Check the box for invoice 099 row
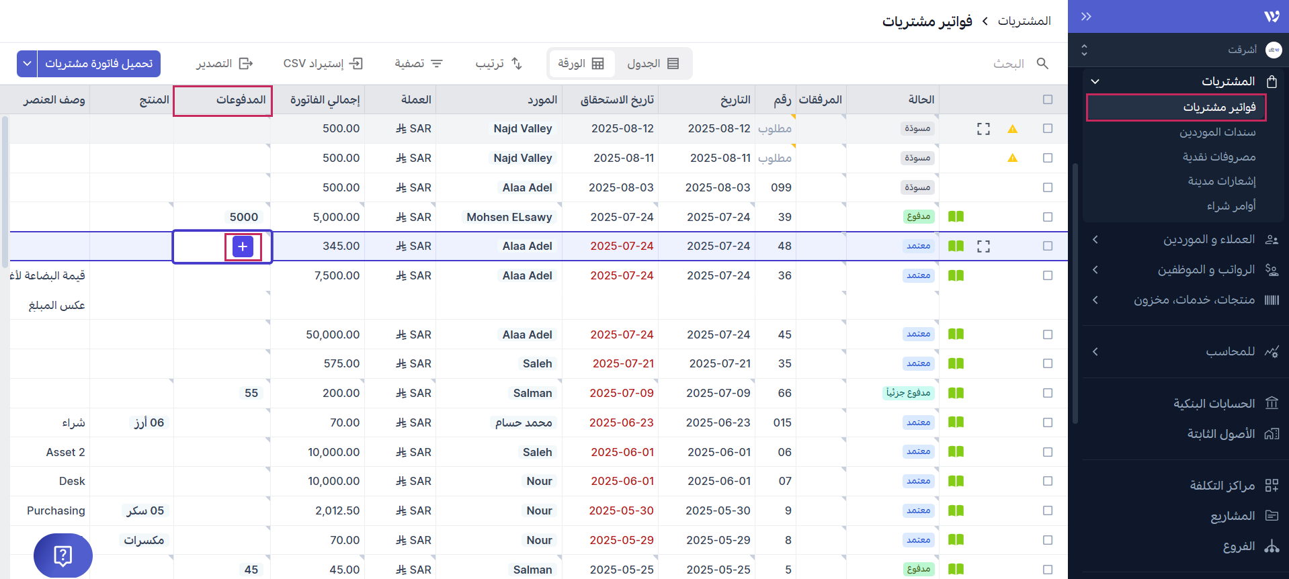 click(1047, 187)
